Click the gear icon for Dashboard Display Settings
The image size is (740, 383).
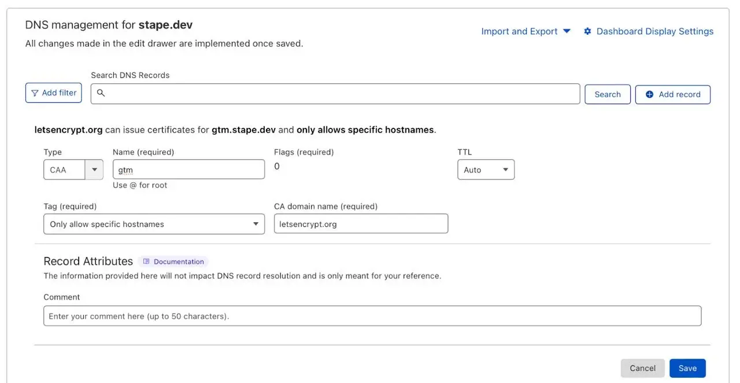coord(587,31)
